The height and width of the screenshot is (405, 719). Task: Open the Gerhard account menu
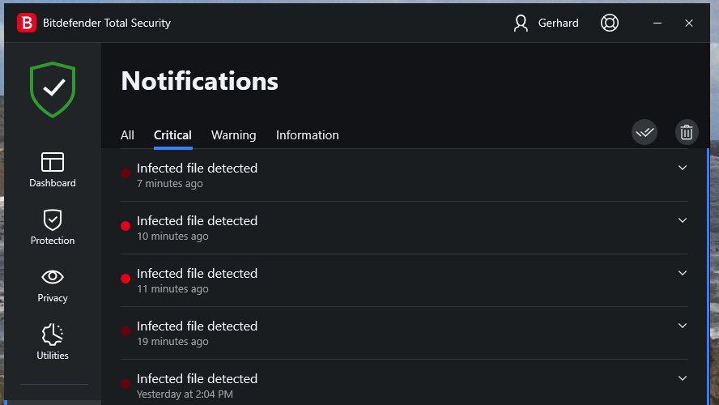[x=547, y=23]
